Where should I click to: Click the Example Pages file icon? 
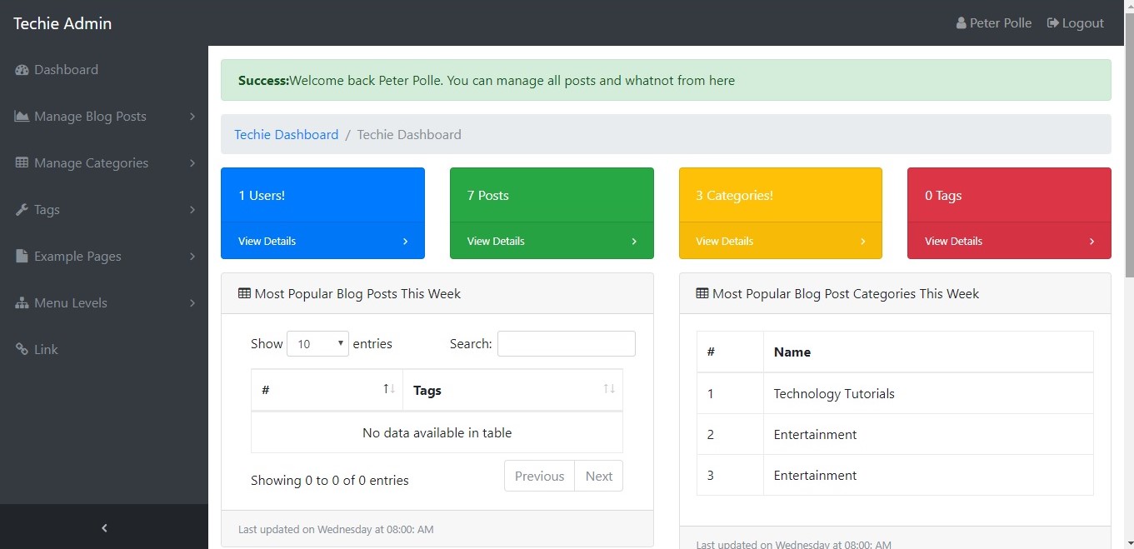click(22, 257)
